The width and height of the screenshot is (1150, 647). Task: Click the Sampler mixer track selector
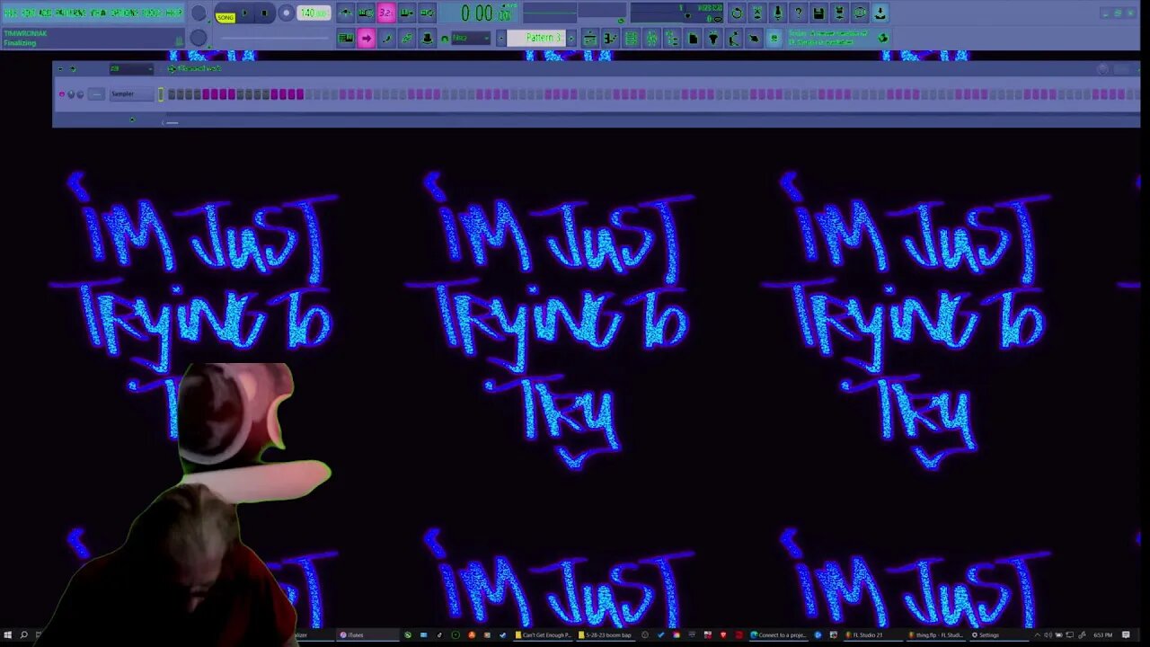[96, 93]
